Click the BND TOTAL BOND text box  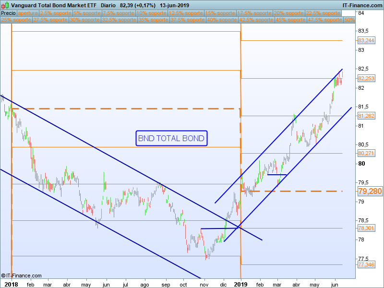[x=171, y=138]
